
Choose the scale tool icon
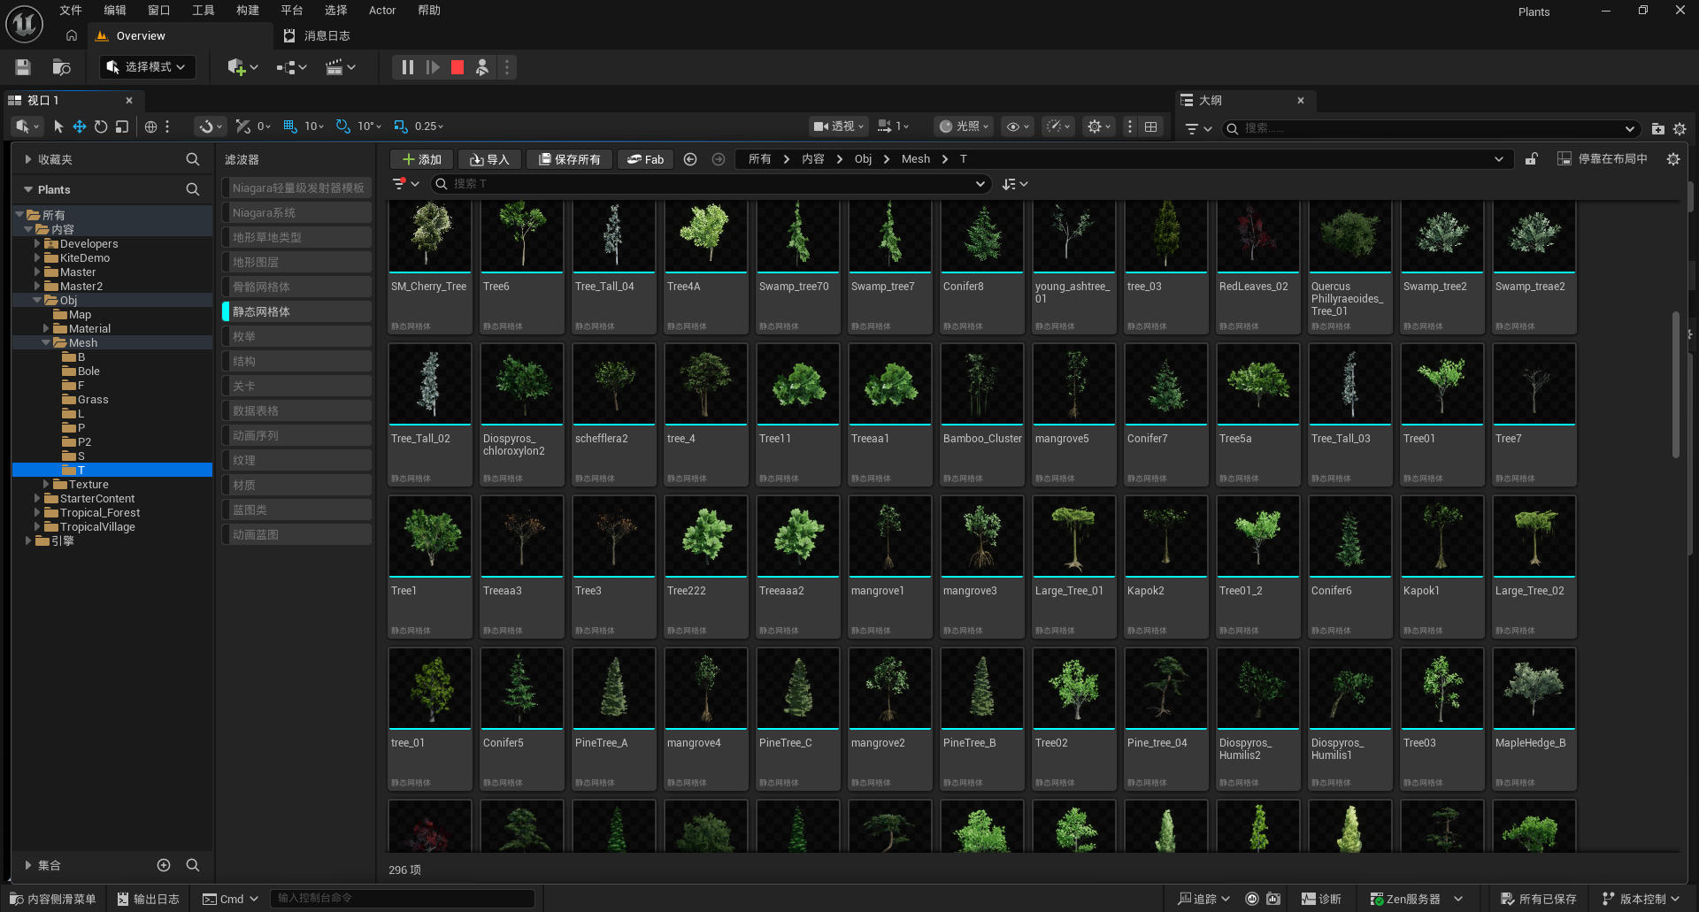(x=122, y=126)
